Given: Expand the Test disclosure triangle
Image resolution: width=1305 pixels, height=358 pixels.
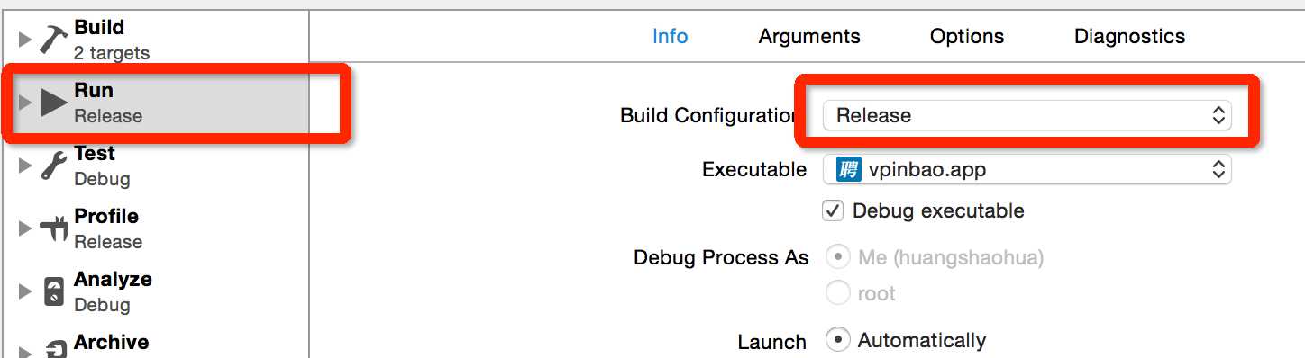Looking at the screenshot, I should click(x=24, y=166).
